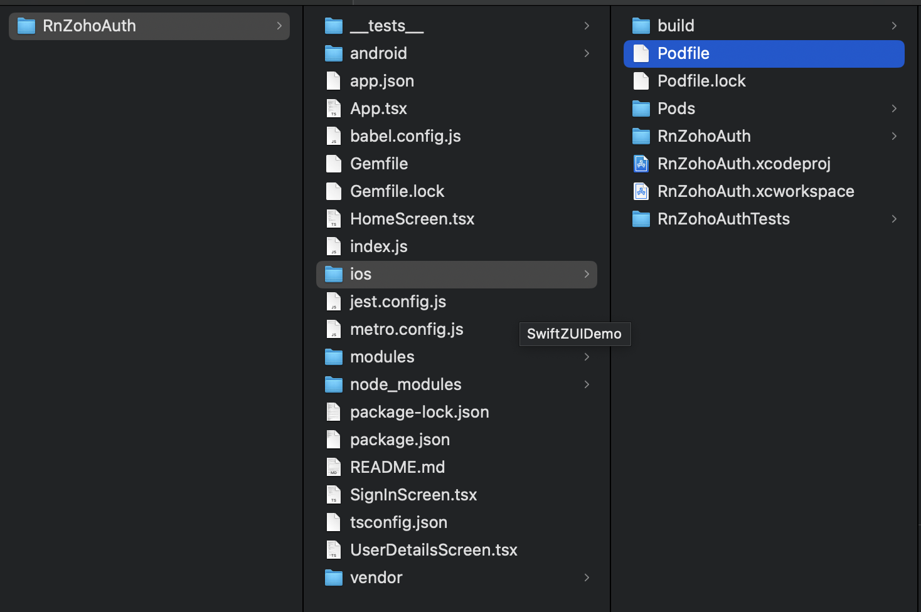This screenshot has height=612, width=921.
Task: Select the root RnZohoAuth folder
Action: (x=89, y=26)
